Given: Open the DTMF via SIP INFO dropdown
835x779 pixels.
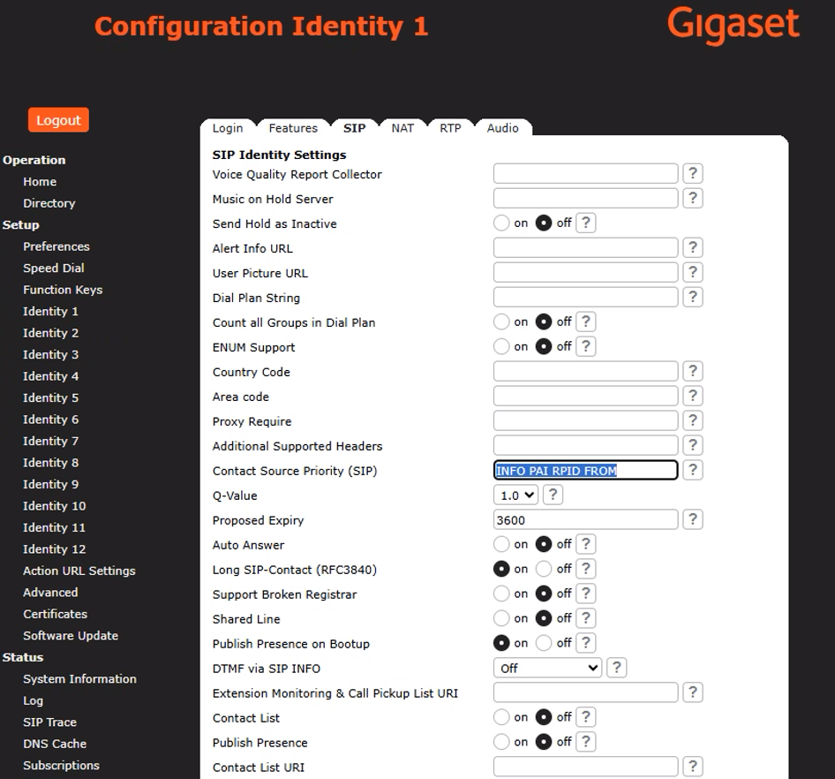Looking at the screenshot, I should pyautogui.click(x=547, y=669).
